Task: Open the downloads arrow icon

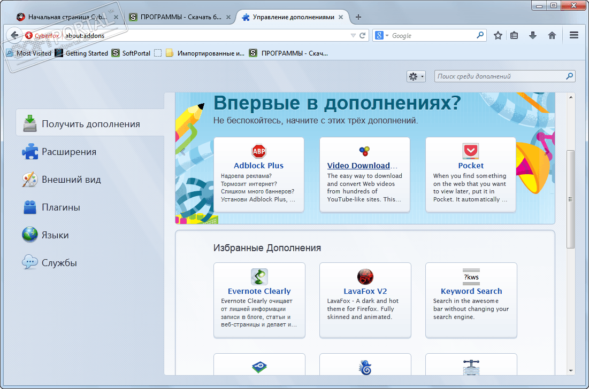Action: (x=533, y=36)
